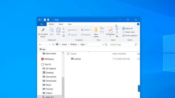Expand the Delete dropdown arrow
Viewport: 175px width, 98px height.
(x=90, y=30)
